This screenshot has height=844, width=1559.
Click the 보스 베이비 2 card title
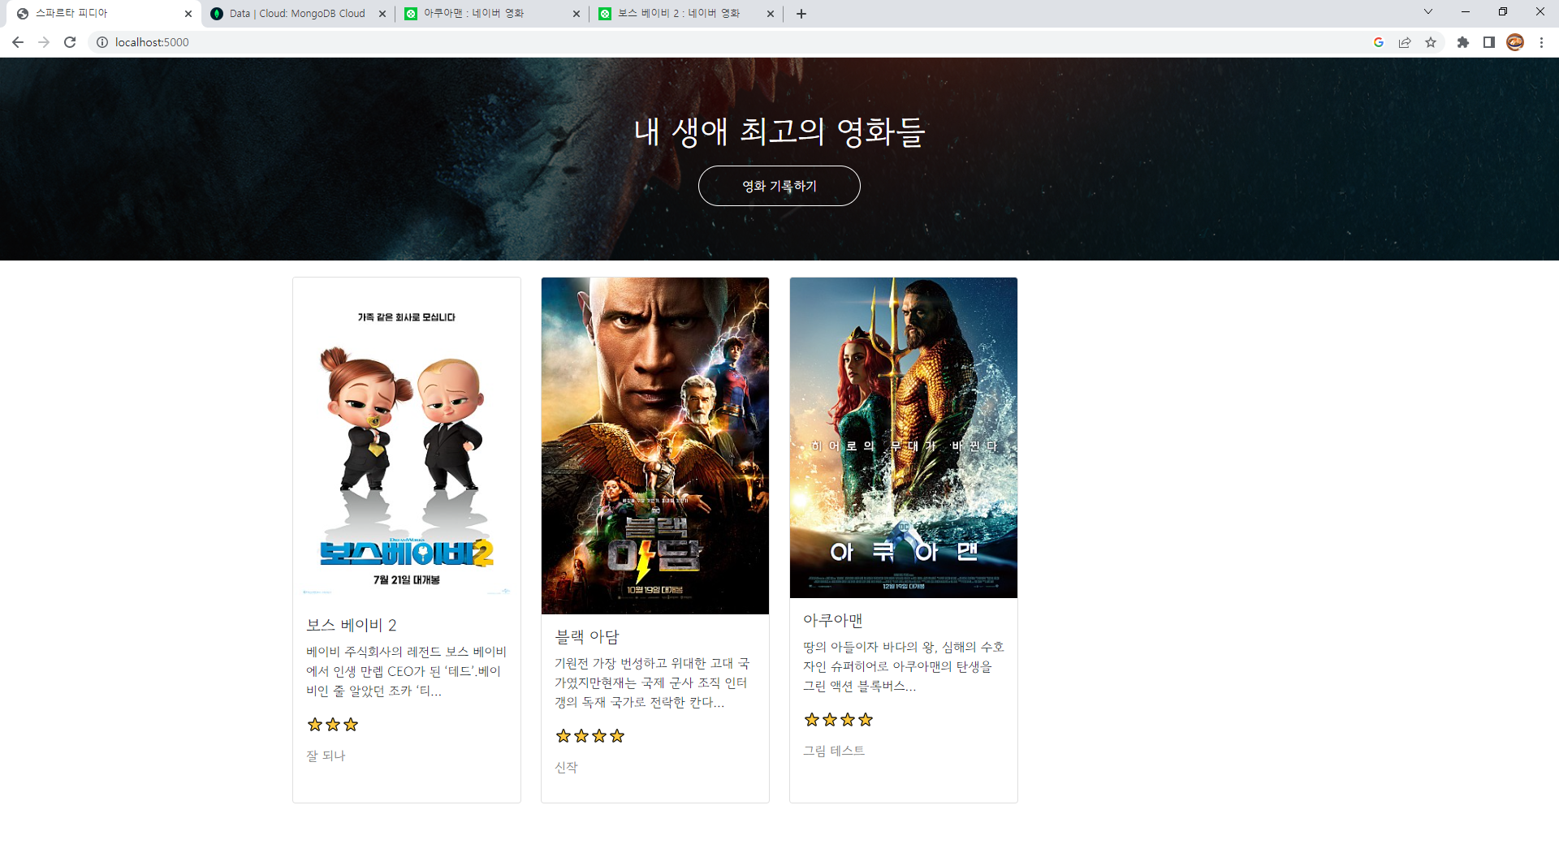tap(352, 625)
